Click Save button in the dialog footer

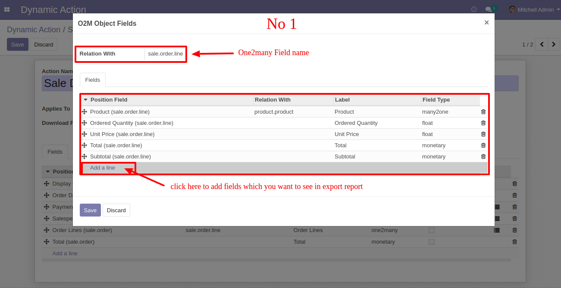point(90,210)
